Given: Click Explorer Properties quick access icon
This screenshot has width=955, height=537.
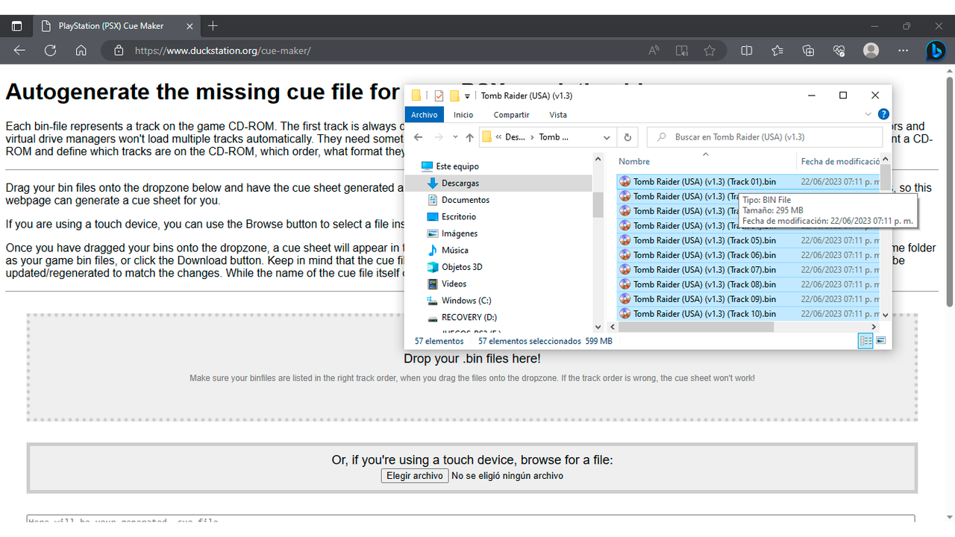Looking at the screenshot, I should pos(439,95).
